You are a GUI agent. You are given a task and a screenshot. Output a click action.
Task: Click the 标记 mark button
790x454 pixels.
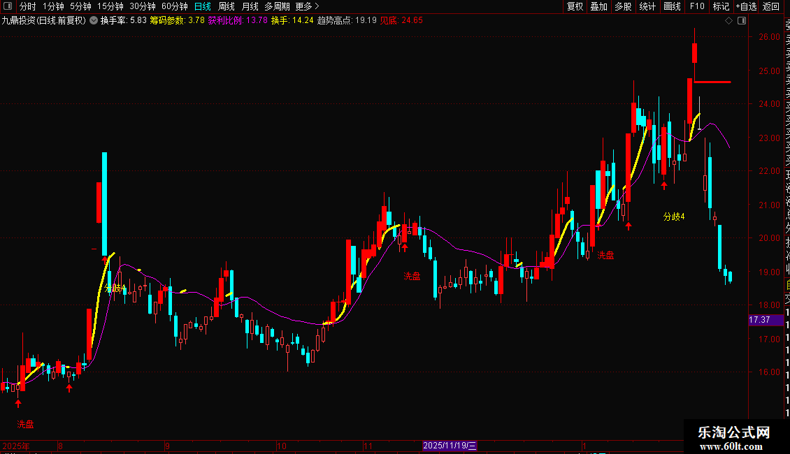pyautogui.click(x=721, y=6)
